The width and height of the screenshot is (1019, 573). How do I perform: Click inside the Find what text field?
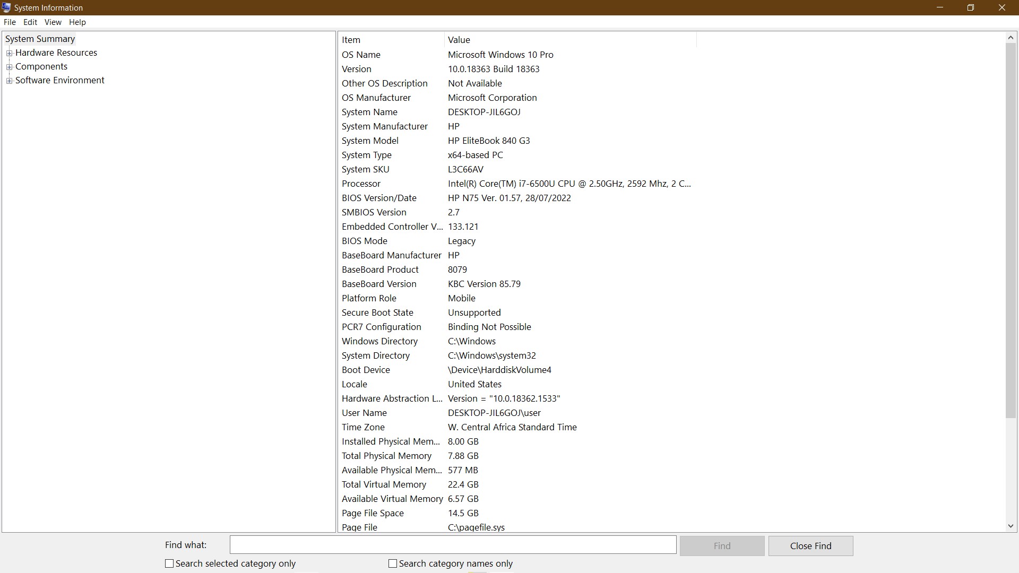(x=452, y=544)
